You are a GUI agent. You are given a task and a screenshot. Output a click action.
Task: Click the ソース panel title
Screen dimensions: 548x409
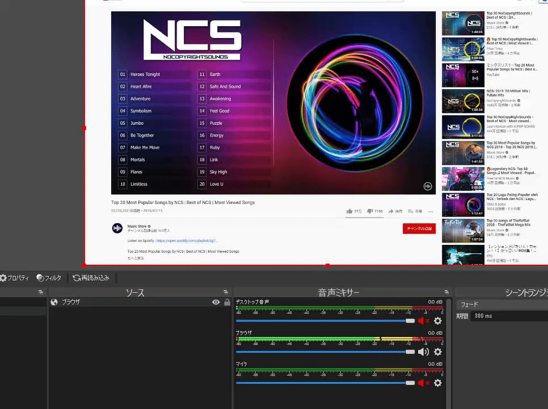pyautogui.click(x=135, y=292)
